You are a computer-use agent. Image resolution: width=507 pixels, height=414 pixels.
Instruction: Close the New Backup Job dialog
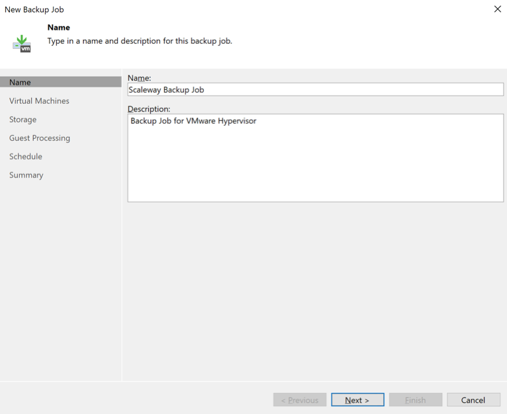(498, 9)
